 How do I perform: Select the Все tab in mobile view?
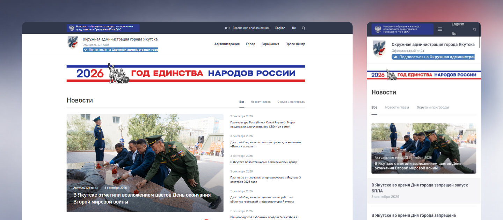click(374, 107)
